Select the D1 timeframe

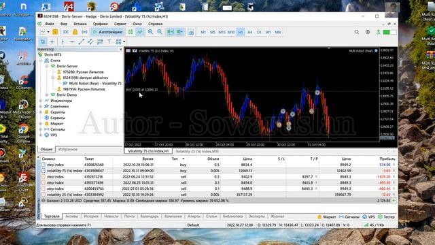pyautogui.click(x=259, y=32)
